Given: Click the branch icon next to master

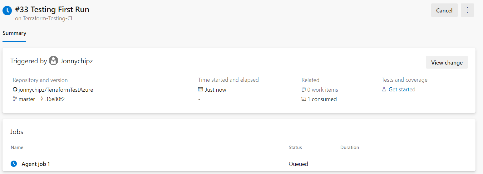Looking at the screenshot, I should coord(15,99).
